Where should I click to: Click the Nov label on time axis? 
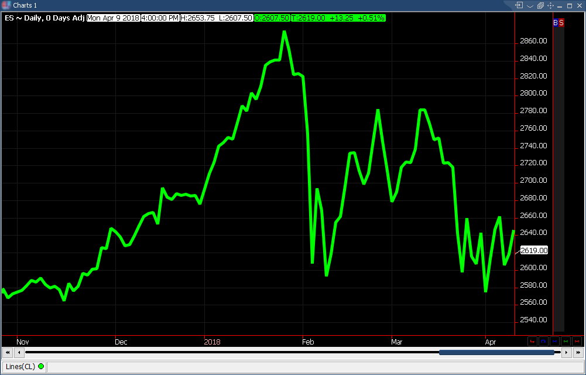(x=23, y=342)
